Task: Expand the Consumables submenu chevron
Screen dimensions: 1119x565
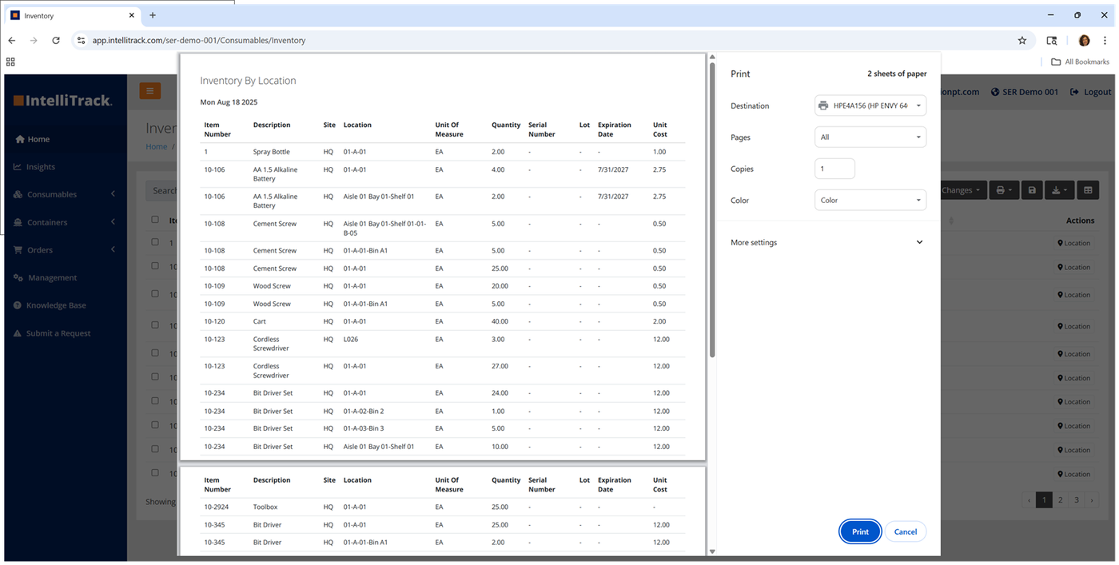Action: pyautogui.click(x=113, y=194)
